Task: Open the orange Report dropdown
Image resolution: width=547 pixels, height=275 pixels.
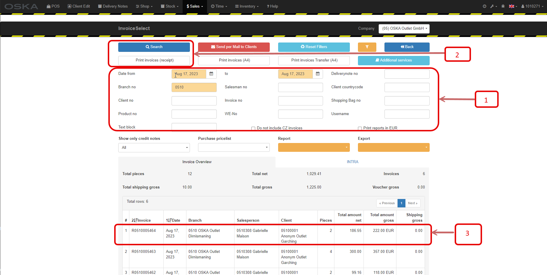Action: tap(314, 147)
